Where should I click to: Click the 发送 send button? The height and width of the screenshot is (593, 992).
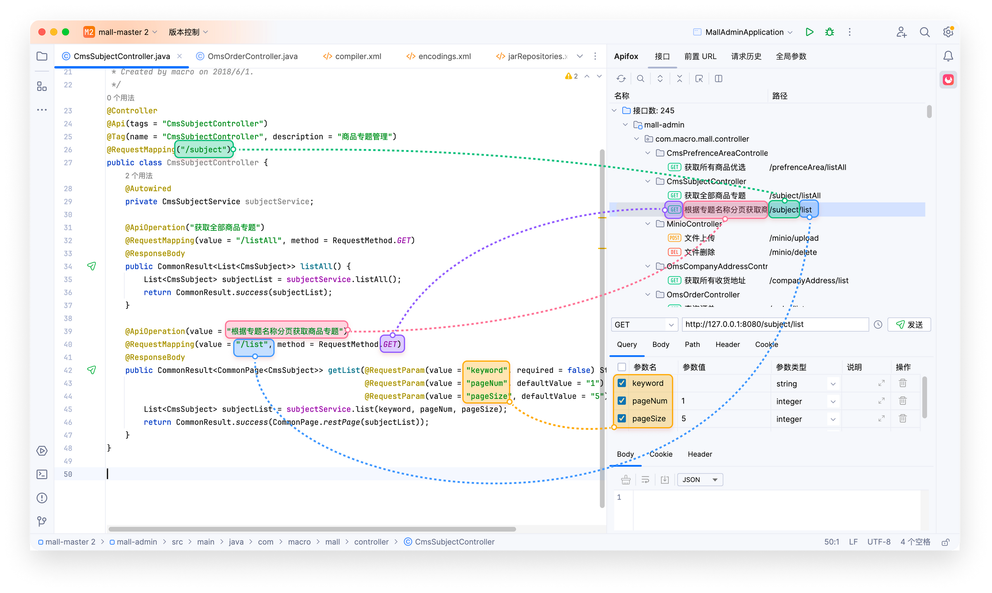pos(909,325)
